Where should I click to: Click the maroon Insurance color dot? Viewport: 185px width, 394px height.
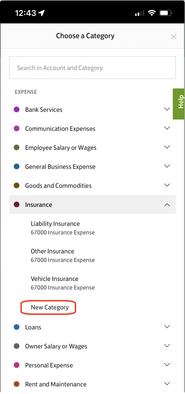(x=17, y=205)
